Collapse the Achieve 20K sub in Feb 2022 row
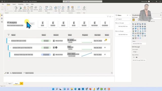The width and height of the screenshot is (162, 91). [11, 48]
